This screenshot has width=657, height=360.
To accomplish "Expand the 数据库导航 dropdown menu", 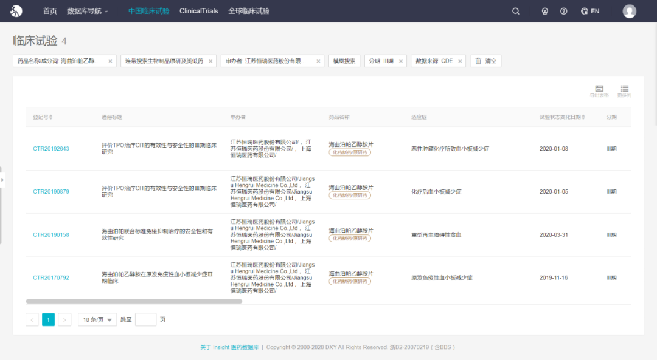I will (x=87, y=12).
